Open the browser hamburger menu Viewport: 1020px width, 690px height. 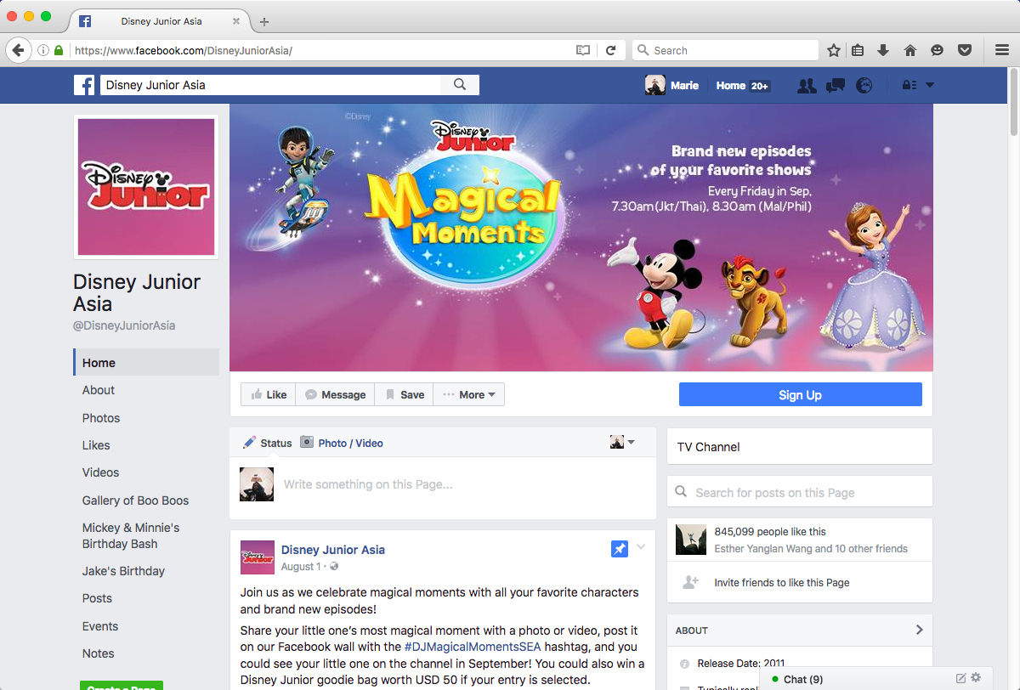[1001, 50]
